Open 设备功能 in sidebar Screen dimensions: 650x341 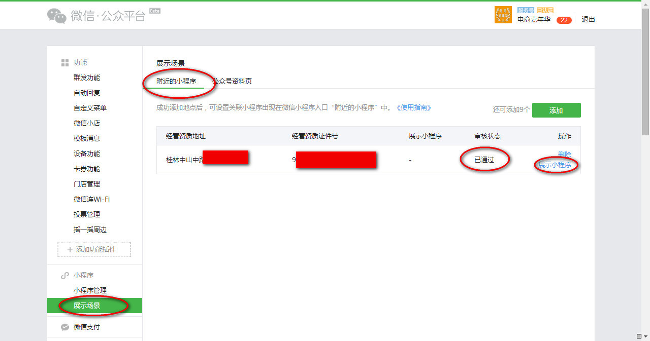click(87, 154)
